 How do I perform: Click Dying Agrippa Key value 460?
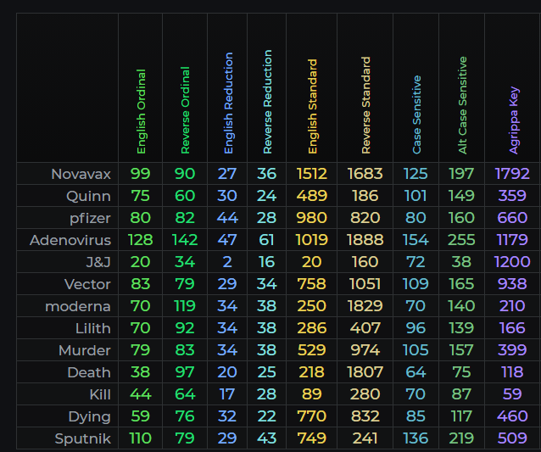pyautogui.click(x=512, y=416)
